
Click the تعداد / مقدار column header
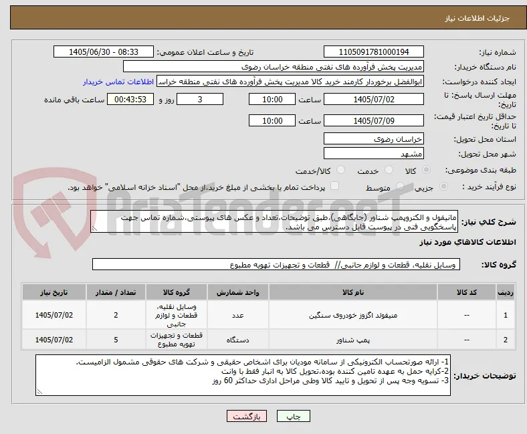point(116,292)
